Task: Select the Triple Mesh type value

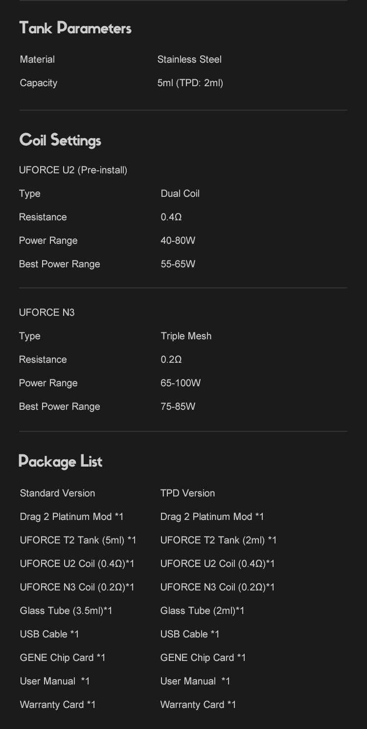Action: (x=186, y=336)
